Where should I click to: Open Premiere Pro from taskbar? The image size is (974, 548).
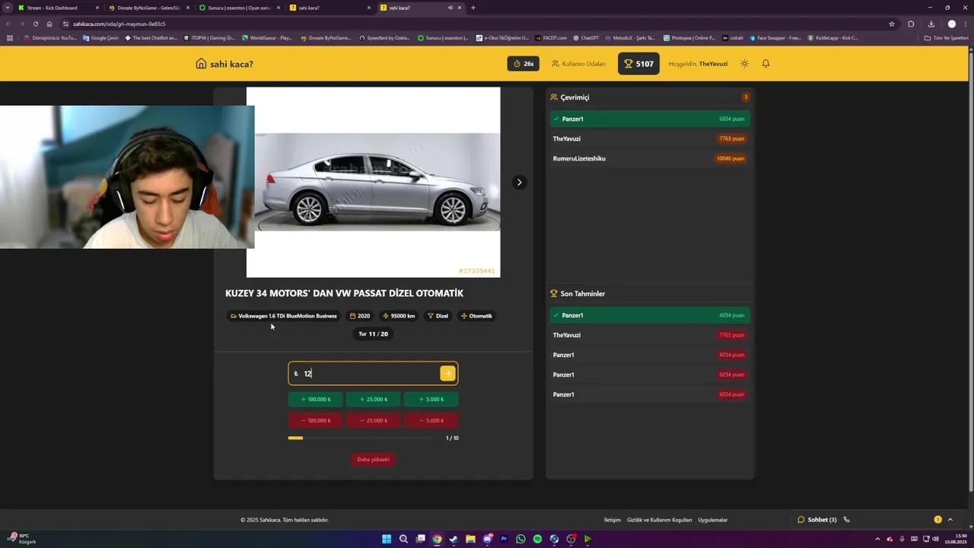pos(504,539)
